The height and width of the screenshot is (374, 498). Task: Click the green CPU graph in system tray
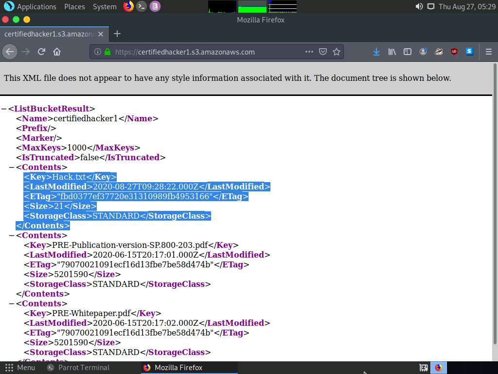click(253, 6)
